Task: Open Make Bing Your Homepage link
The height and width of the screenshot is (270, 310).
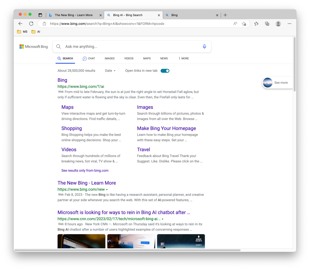Action: (166, 128)
